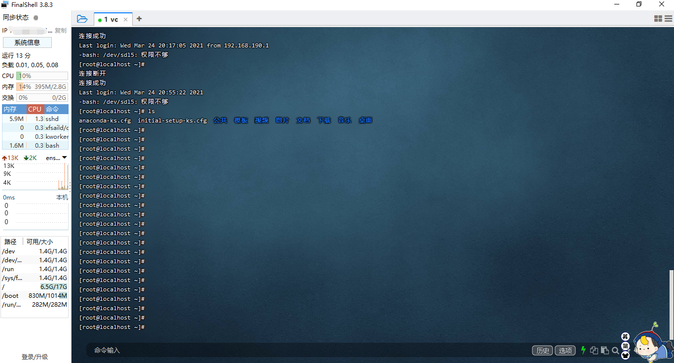The height and width of the screenshot is (363, 674).
Task: Close the '1 vc' tab
Action: tap(125, 19)
